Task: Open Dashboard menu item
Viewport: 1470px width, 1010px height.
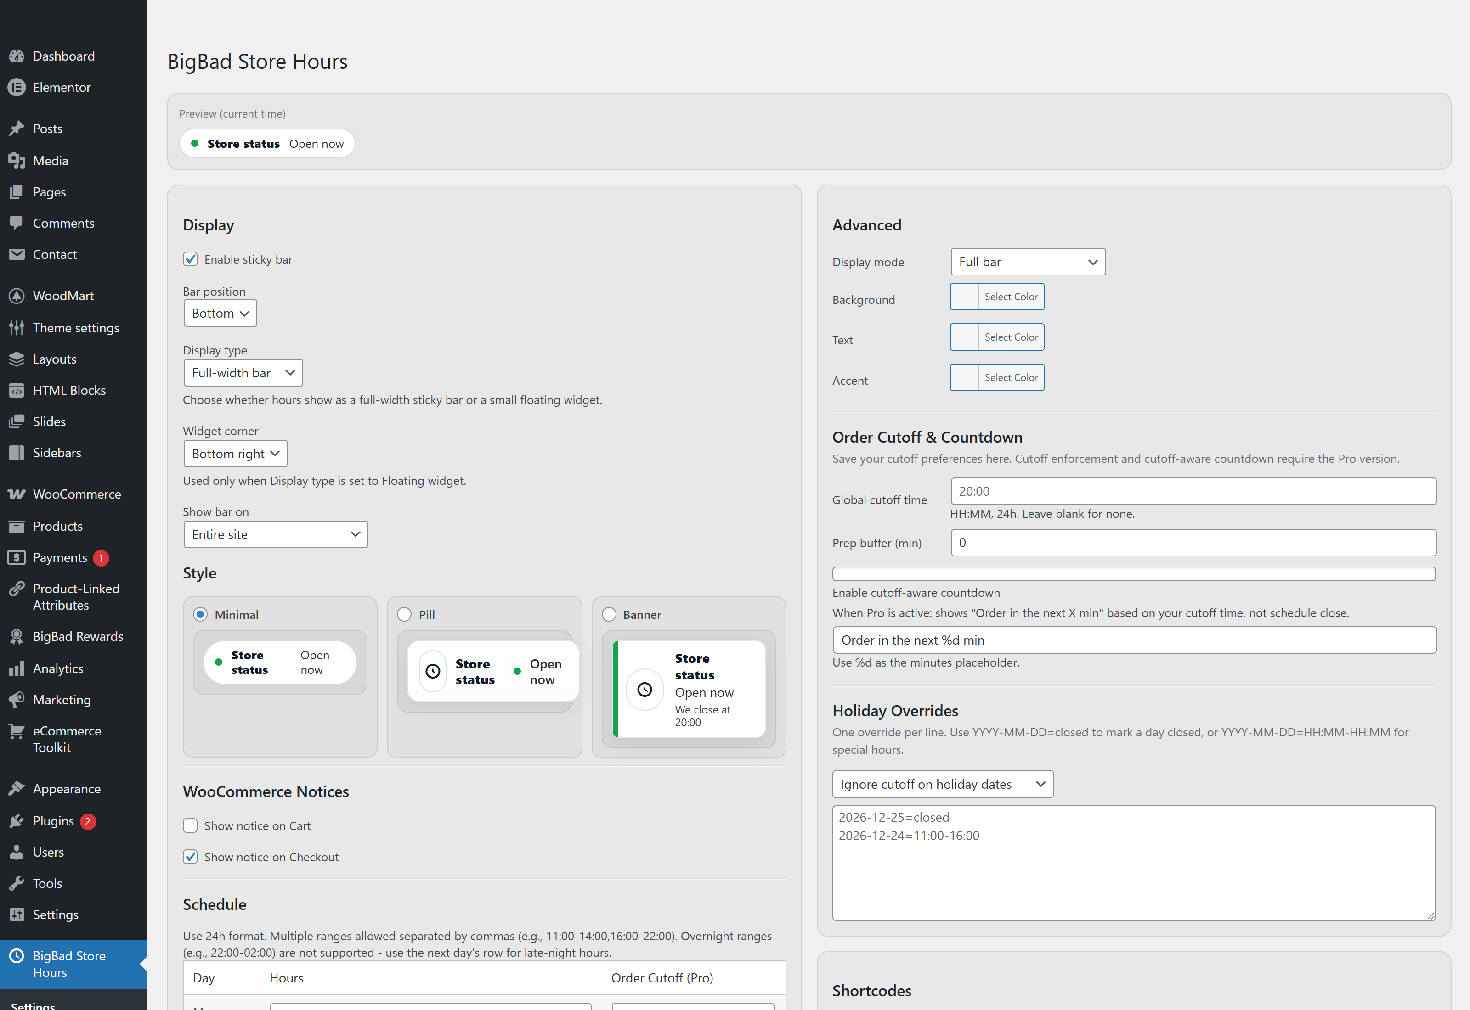Action: (73, 56)
